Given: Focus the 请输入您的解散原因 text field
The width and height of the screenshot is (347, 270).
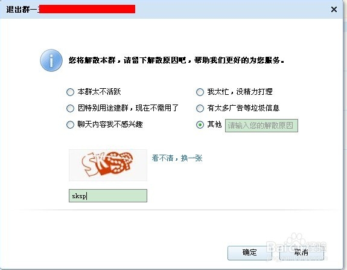Looking at the screenshot, I should [x=261, y=126].
